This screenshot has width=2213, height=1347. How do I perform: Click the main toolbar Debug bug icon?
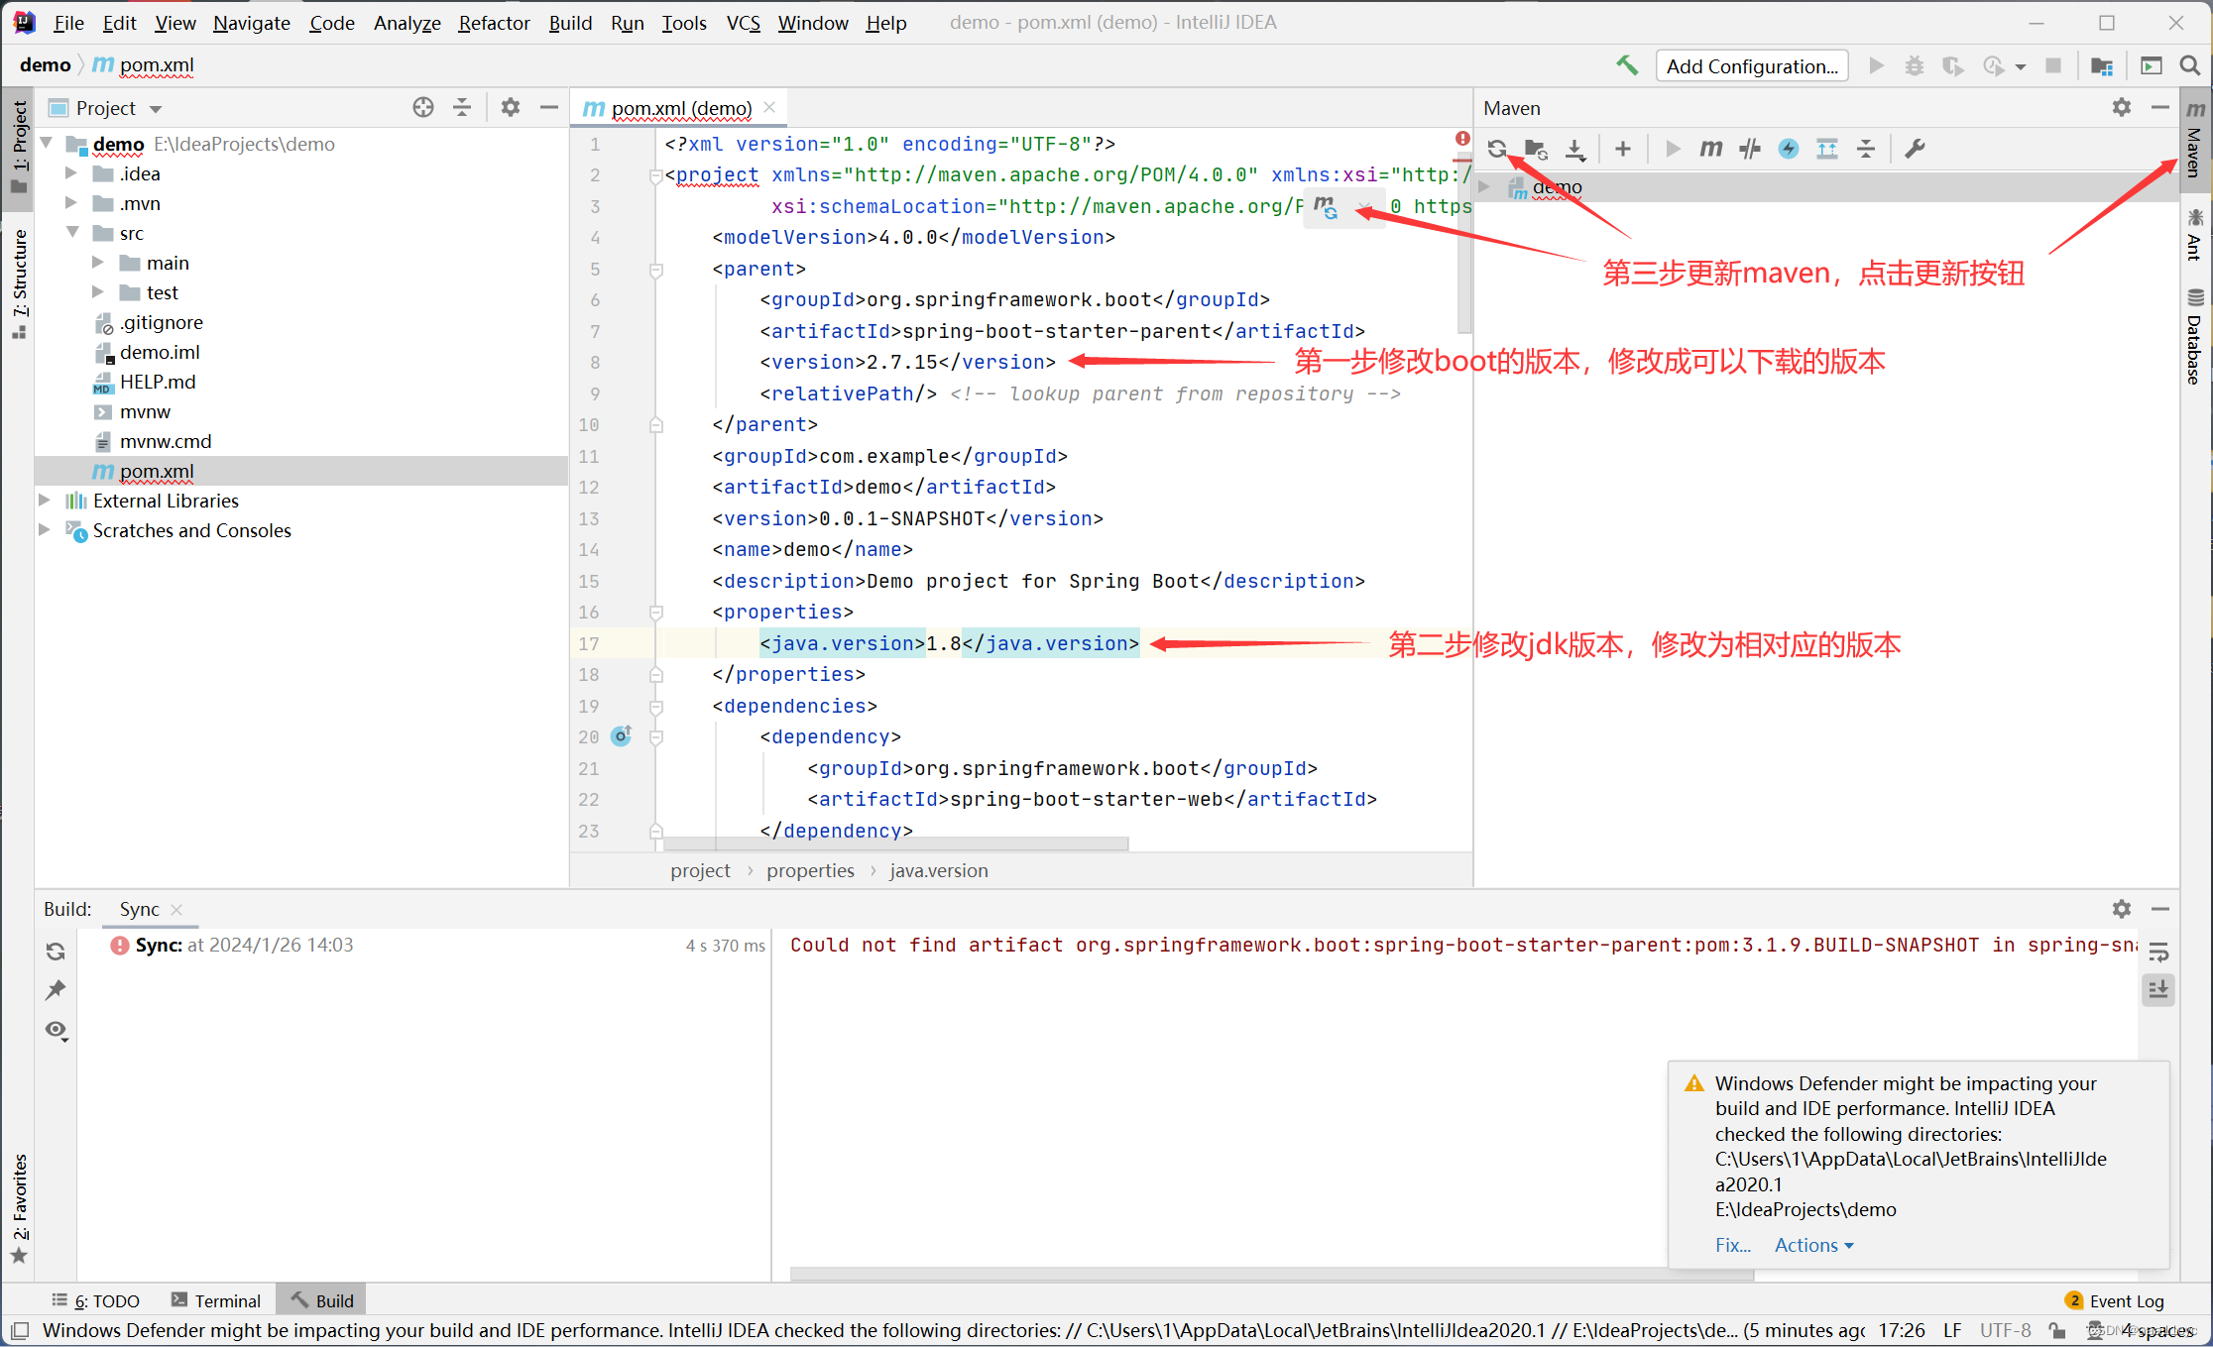click(x=1915, y=65)
